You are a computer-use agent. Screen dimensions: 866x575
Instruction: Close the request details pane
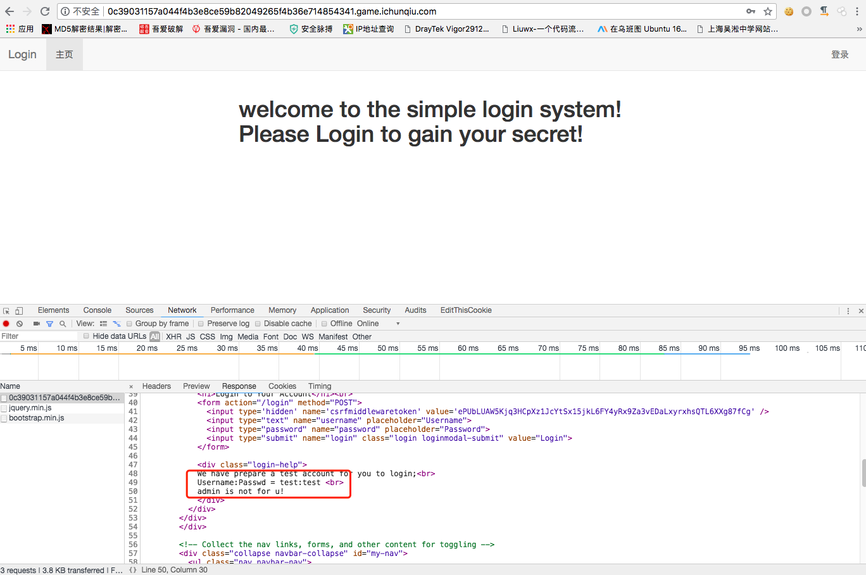tap(131, 387)
